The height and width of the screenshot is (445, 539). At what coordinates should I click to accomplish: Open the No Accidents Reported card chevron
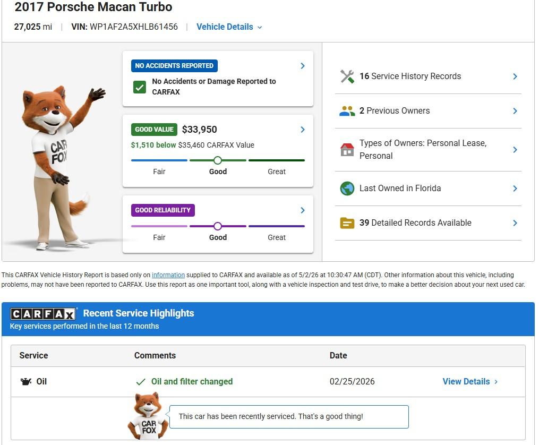click(303, 66)
